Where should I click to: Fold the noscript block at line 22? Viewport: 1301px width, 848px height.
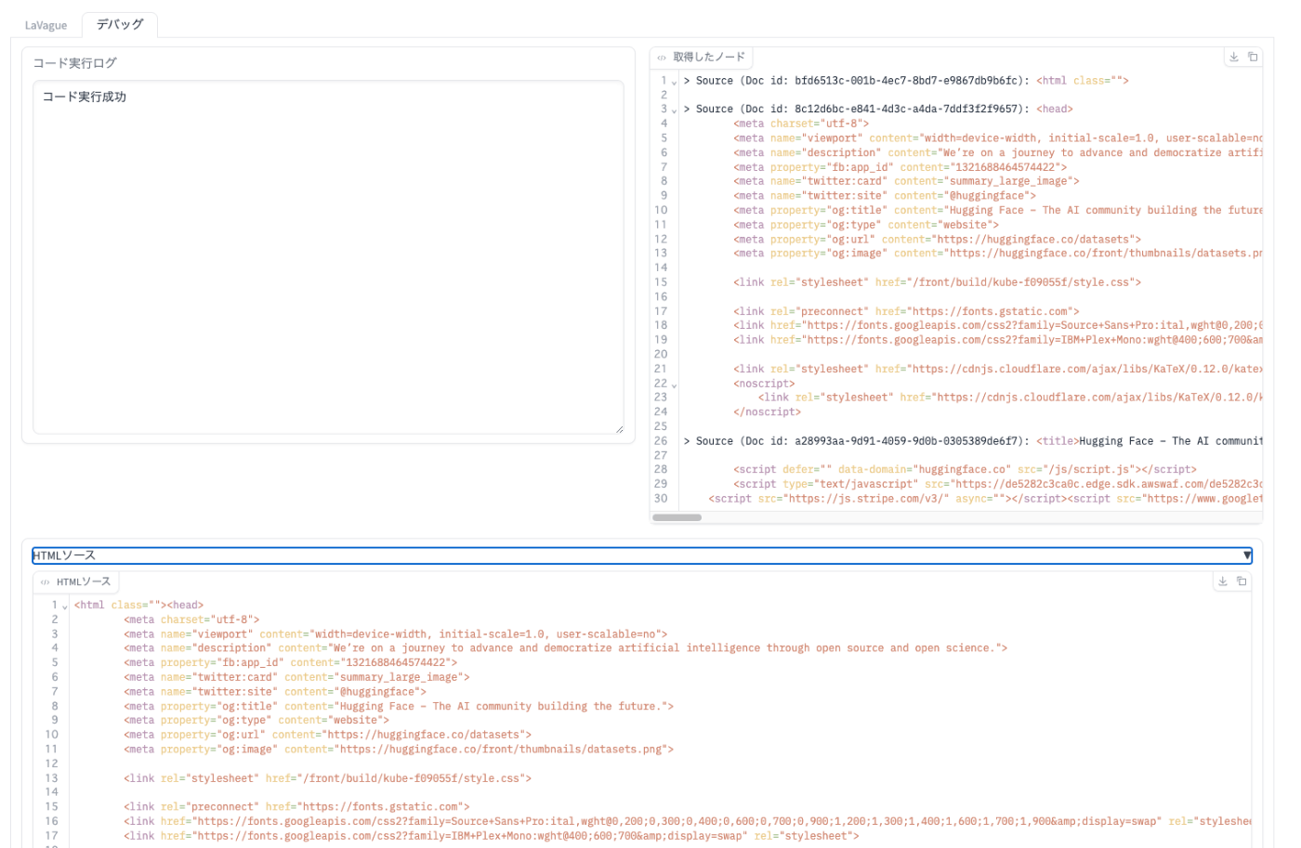click(674, 385)
